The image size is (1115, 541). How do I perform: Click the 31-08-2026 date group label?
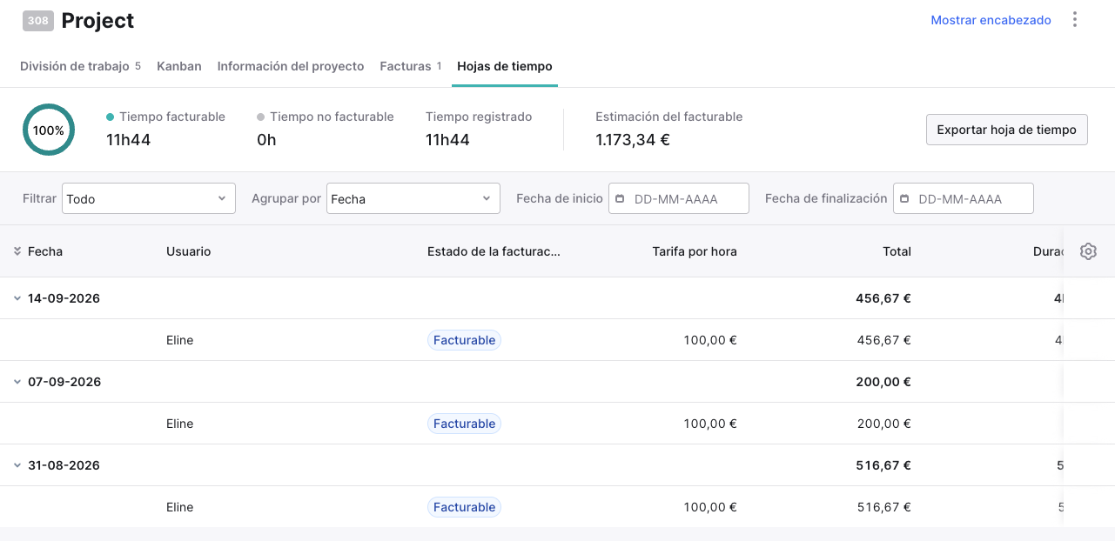click(64, 465)
